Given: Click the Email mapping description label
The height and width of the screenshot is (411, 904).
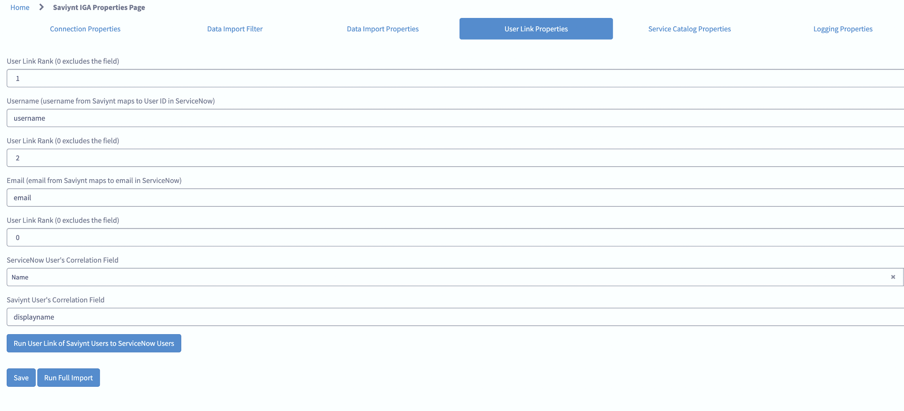Looking at the screenshot, I should (x=94, y=180).
